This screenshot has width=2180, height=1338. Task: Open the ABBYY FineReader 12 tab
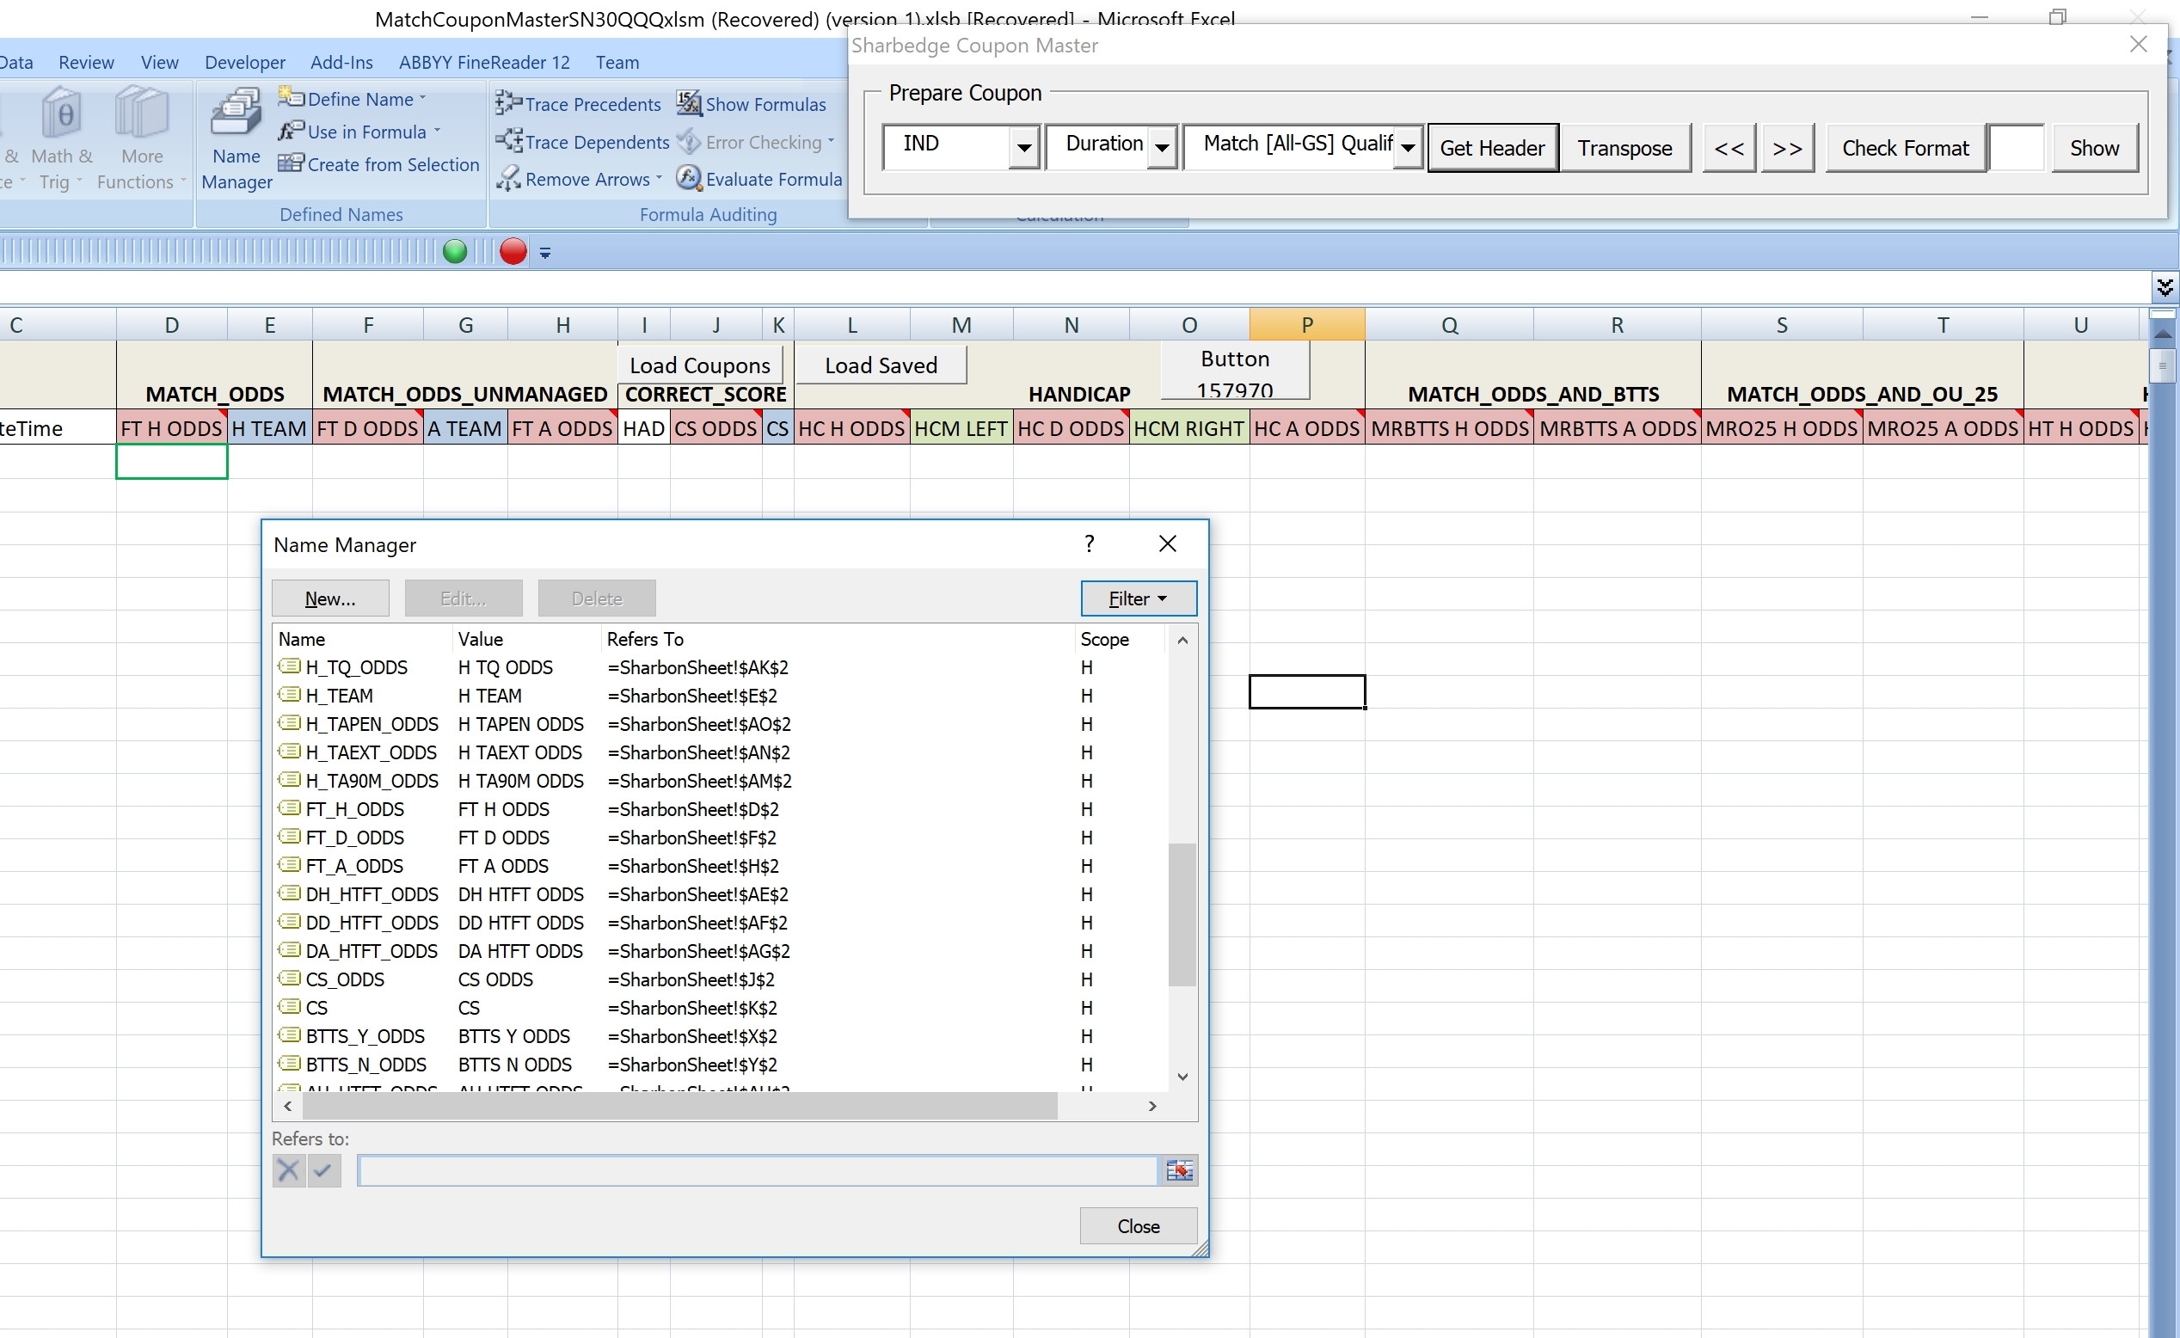[x=484, y=62]
